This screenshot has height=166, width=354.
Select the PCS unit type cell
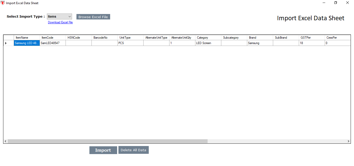[x=131, y=43]
